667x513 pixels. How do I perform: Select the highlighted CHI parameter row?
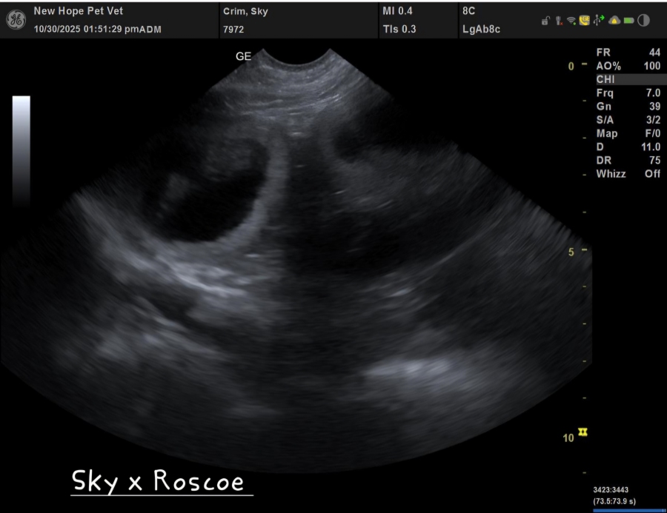[x=628, y=79]
